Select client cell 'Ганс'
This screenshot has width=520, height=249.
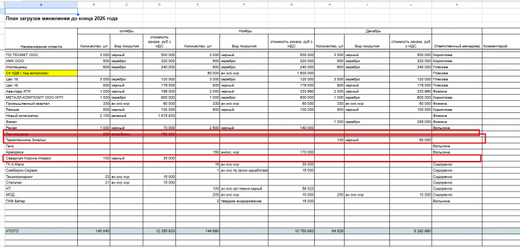pyautogui.click(x=41, y=146)
